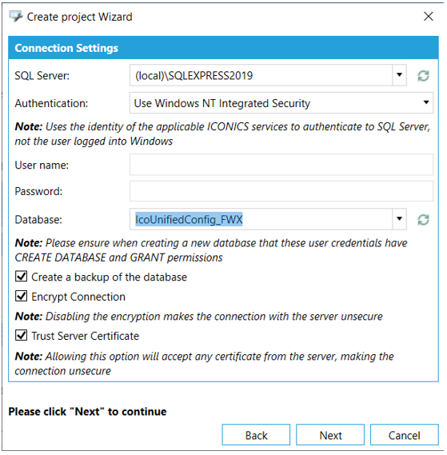Cancel the project wizard
The width and height of the screenshot is (447, 455).
point(405,435)
